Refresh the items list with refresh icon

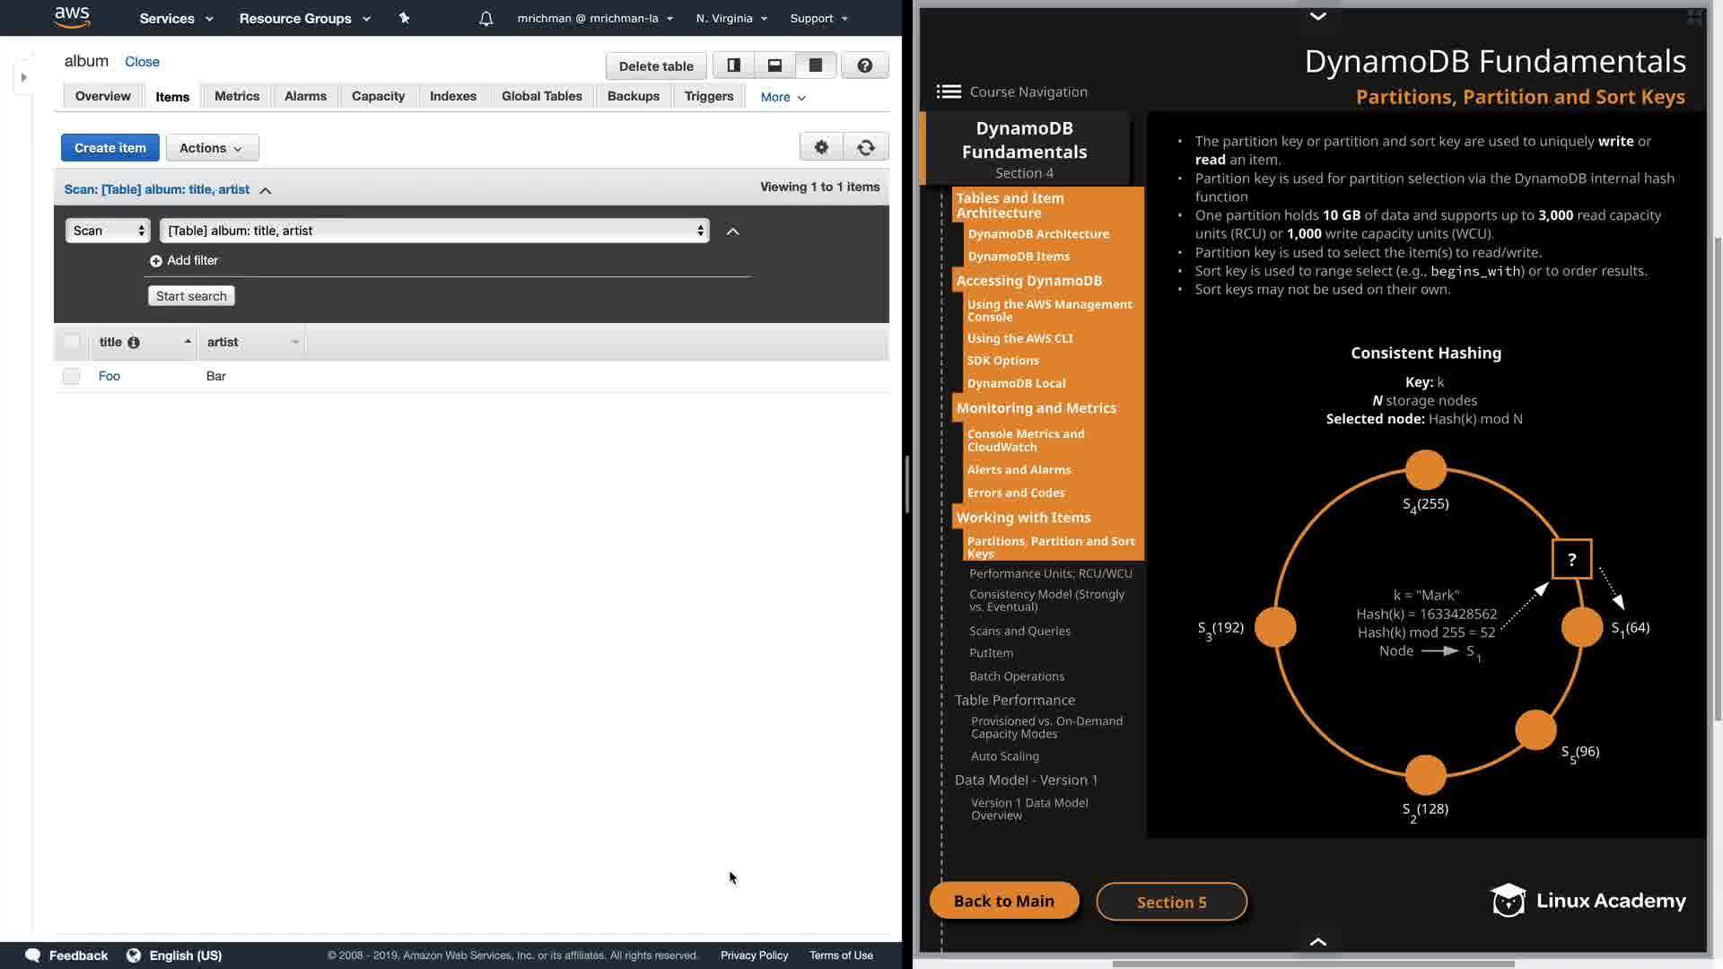866,148
